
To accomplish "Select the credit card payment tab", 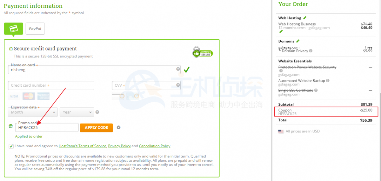I will [13, 29].
